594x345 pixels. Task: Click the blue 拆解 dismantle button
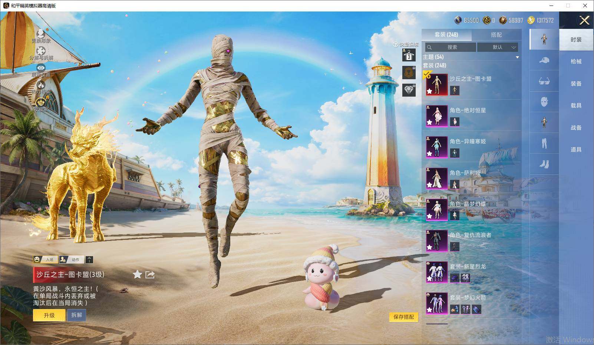click(x=77, y=315)
